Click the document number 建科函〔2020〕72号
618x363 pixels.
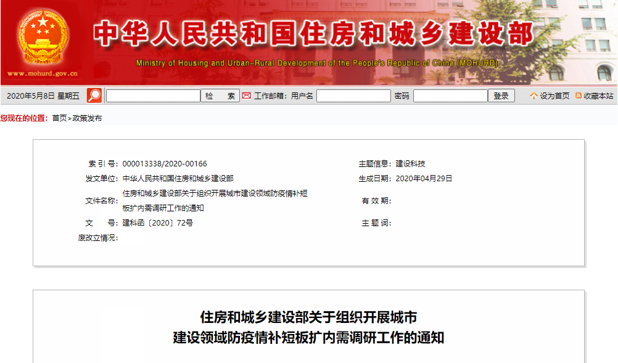coord(158,223)
